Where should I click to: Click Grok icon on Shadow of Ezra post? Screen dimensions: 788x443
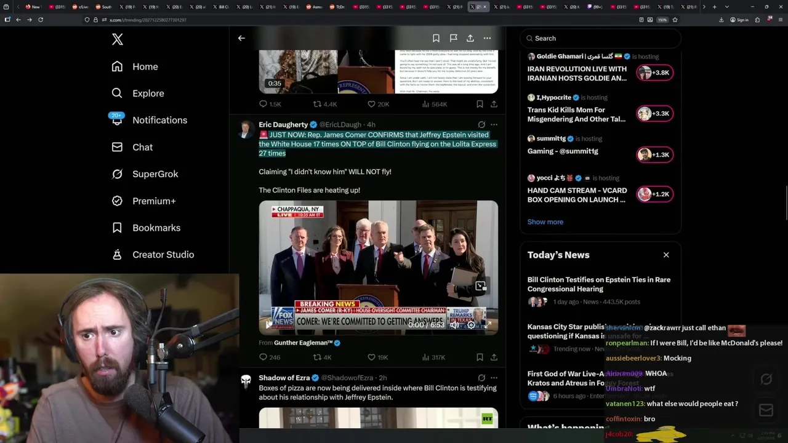click(x=481, y=378)
